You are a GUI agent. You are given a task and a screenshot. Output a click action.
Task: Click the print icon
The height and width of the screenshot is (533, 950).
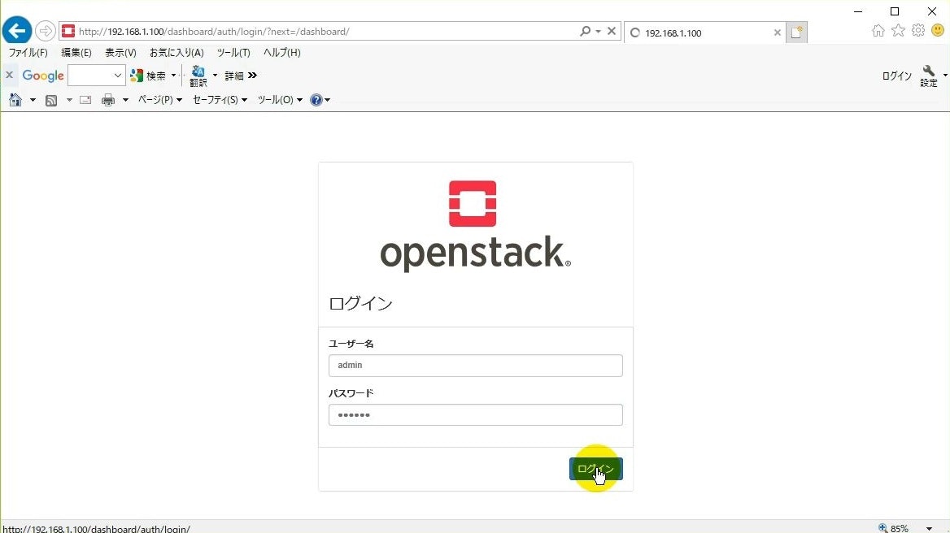108,100
